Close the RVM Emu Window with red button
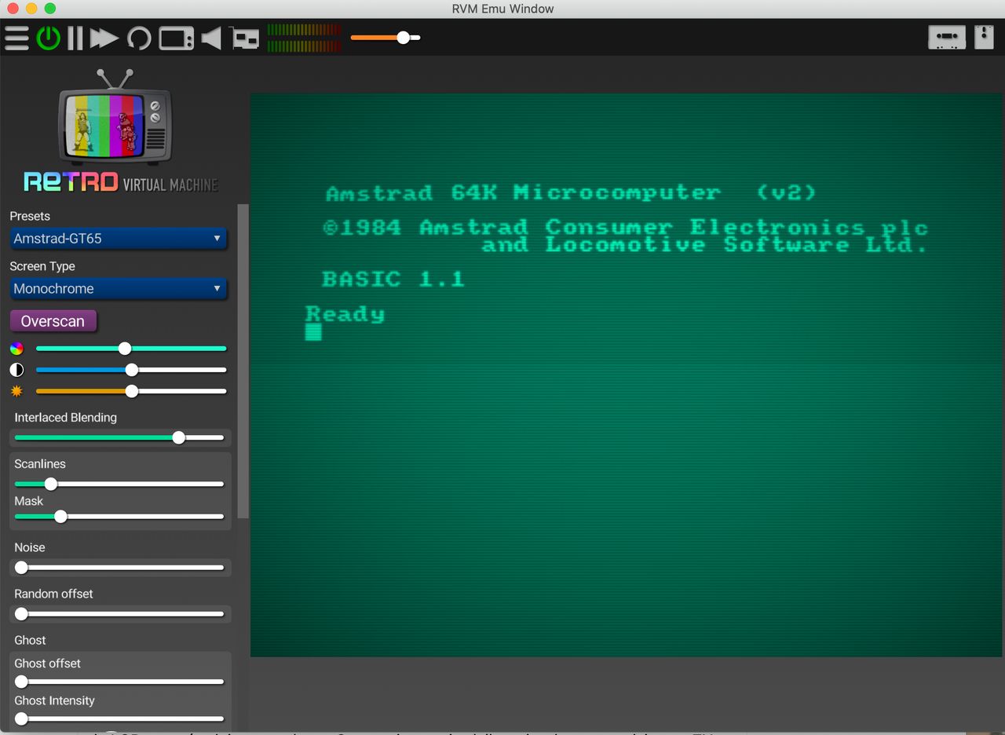The image size is (1005, 735). [13, 9]
